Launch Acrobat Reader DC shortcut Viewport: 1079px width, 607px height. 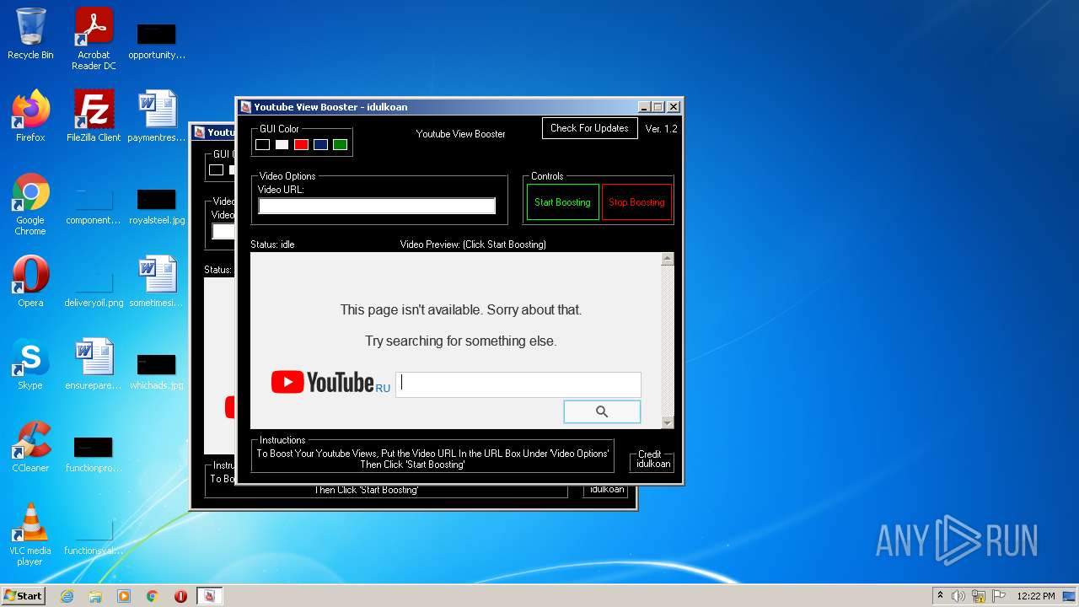pos(94,39)
